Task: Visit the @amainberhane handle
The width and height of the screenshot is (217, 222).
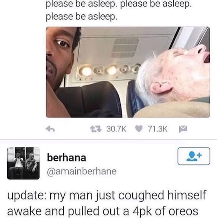Action: (x=82, y=171)
